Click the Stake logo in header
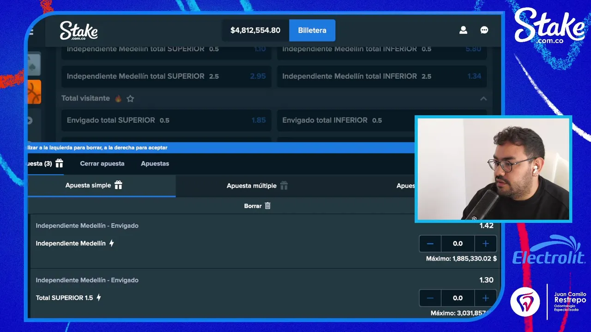This screenshot has width=591, height=332. pos(78,30)
